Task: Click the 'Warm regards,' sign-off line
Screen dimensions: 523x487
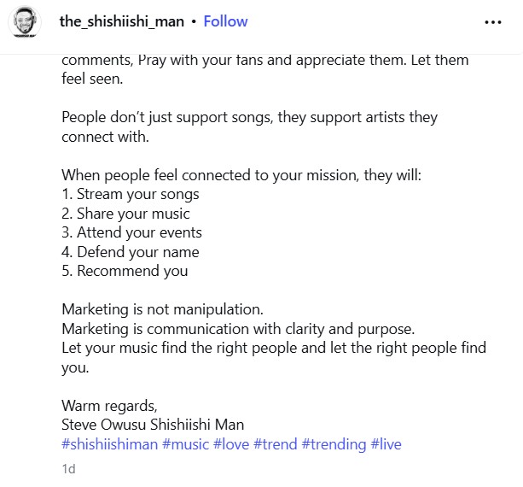Action: [x=109, y=405]
